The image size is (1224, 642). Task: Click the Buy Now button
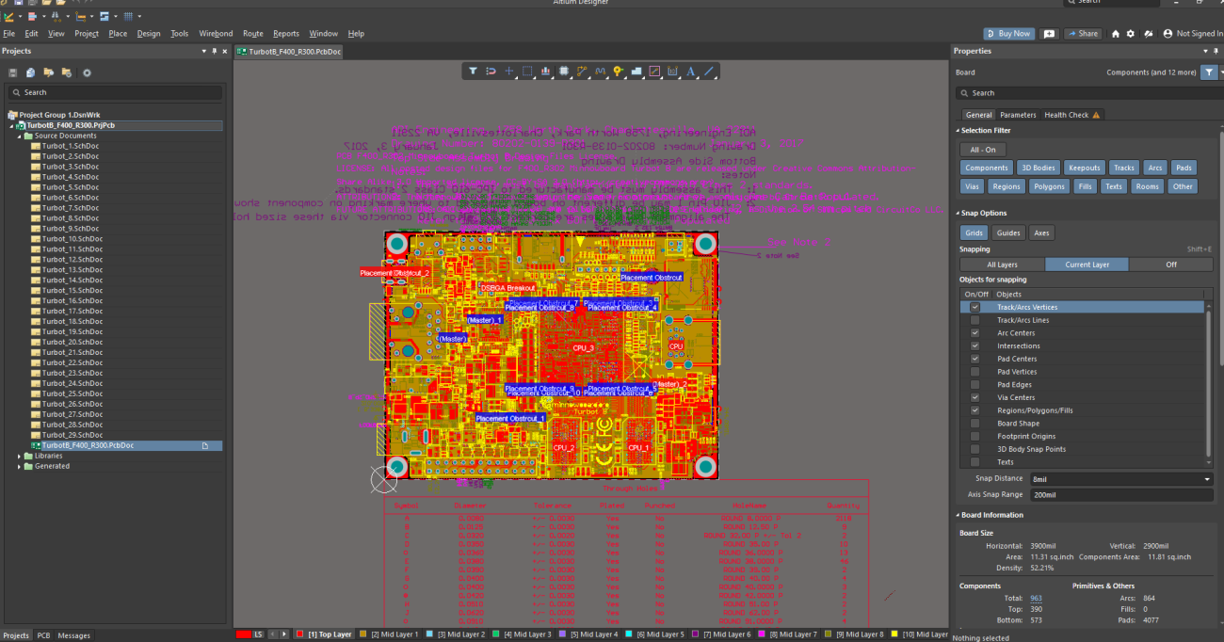tap(1009, 33)
